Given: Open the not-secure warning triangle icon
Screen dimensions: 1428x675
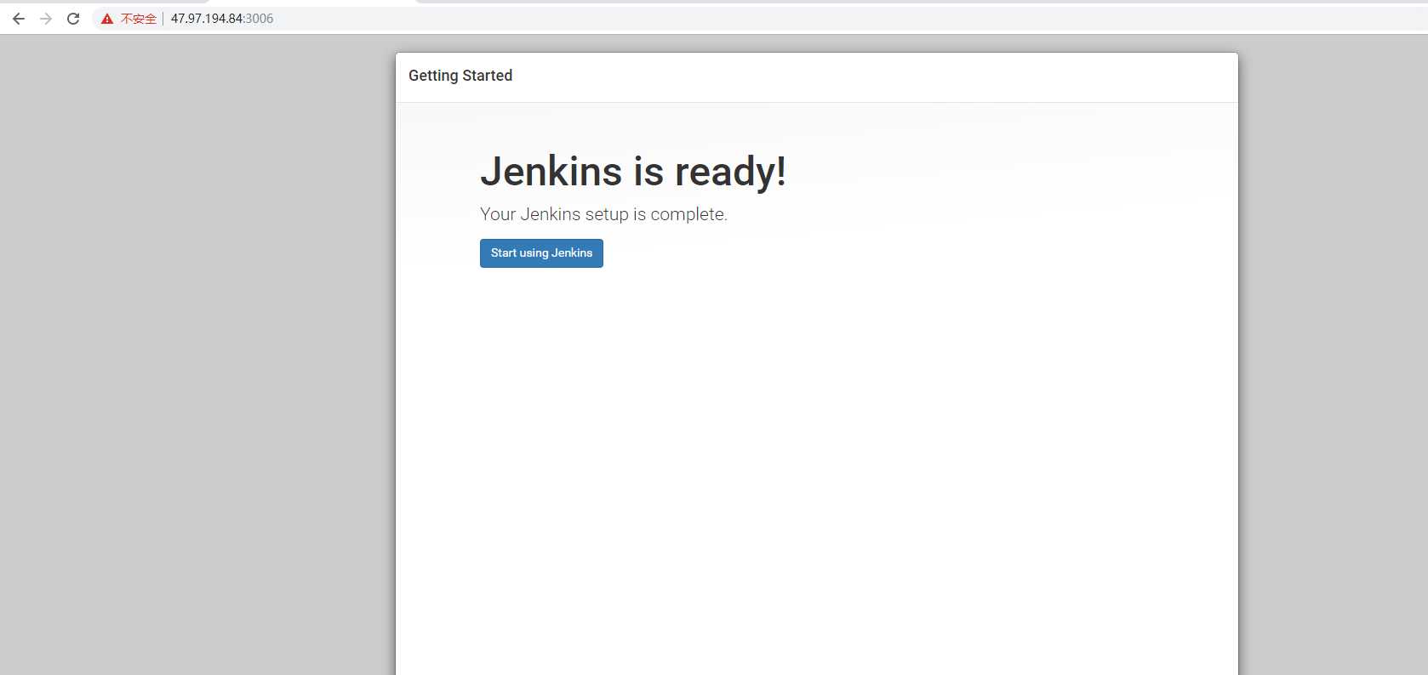Looking at the screenshot, I should tap(107, 19).
